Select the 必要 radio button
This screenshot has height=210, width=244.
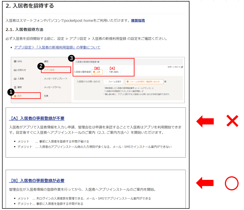(94, 72)
